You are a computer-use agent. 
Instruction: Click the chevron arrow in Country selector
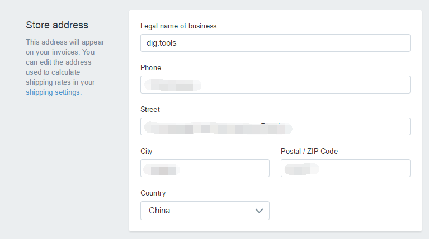click(259, 211)
